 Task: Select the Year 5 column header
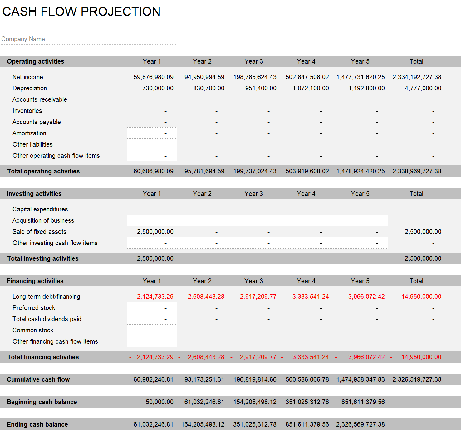pos(360,61)
